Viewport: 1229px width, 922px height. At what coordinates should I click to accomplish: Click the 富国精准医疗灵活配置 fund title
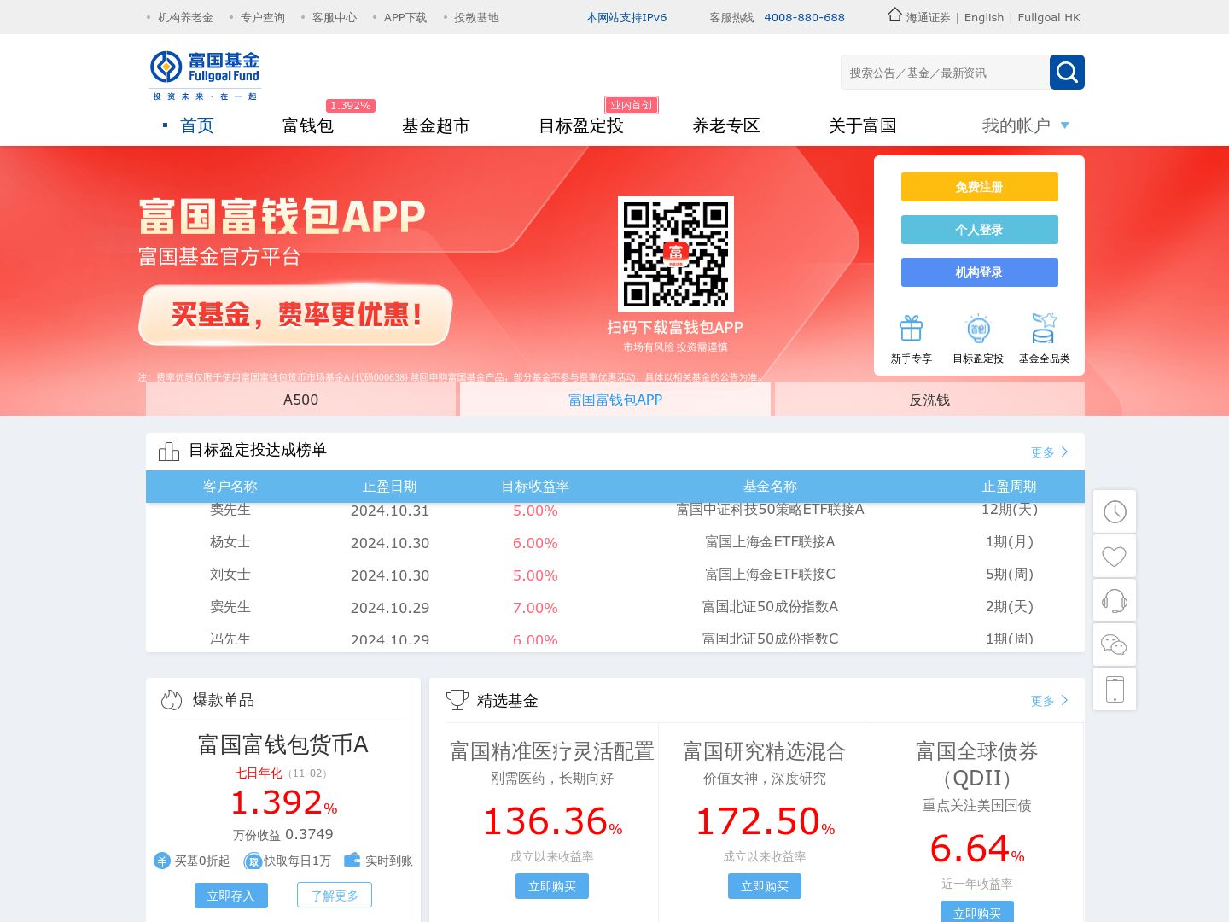tap(552, 751)
